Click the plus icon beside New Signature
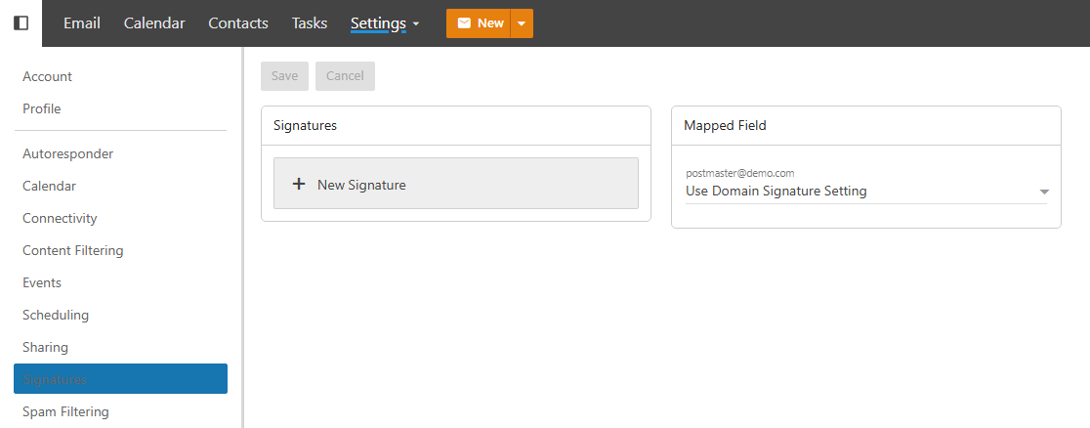The height and width of the screenshot is (428, 1090). point(299,184)
